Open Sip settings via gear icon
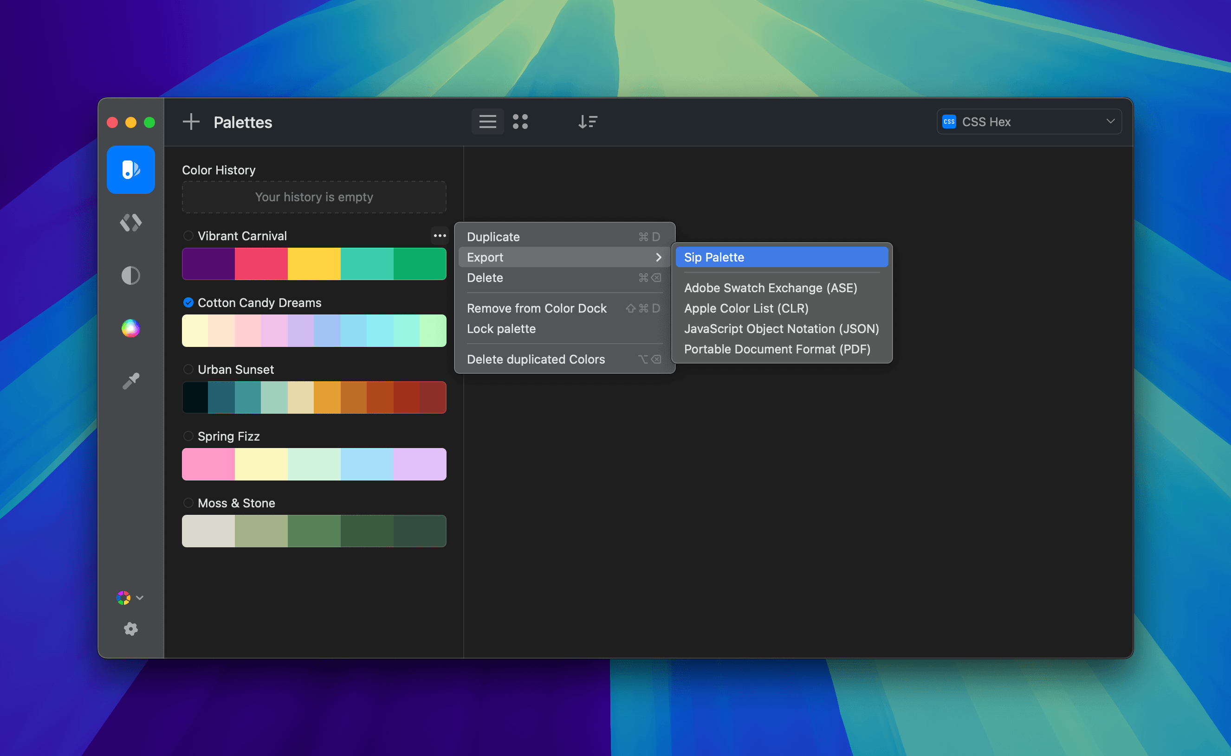The image size is (1231, 756). coord(130,629)
